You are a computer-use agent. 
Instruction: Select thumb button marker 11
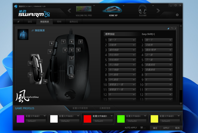[x=42, y=75]
